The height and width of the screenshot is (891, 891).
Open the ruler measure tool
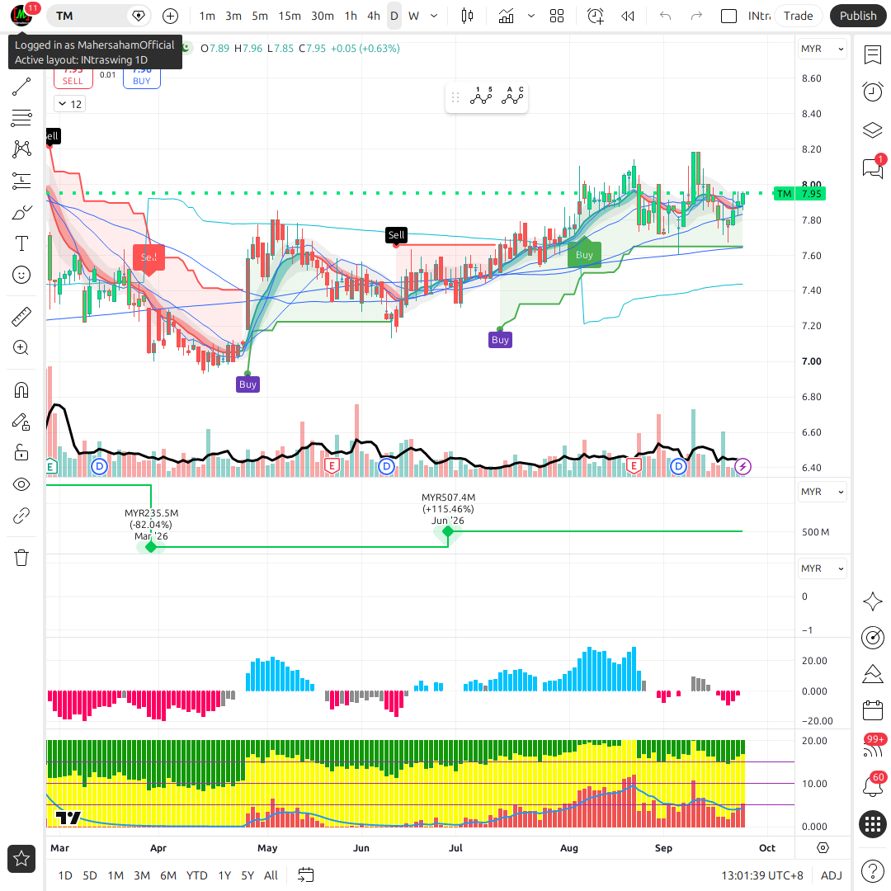point(21,317)
